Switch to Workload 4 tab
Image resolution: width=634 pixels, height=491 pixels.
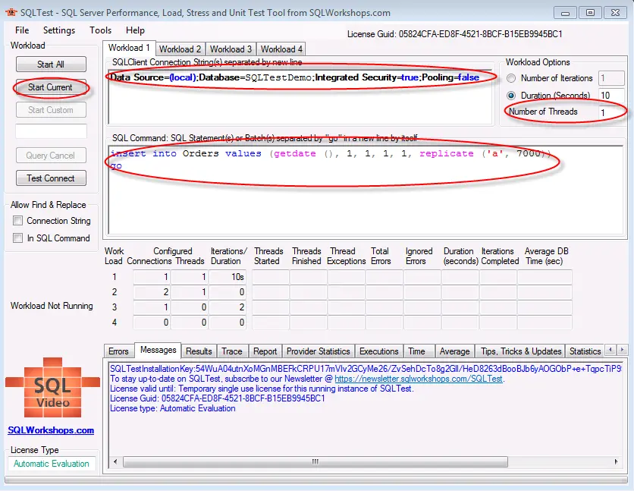point(281,49)
